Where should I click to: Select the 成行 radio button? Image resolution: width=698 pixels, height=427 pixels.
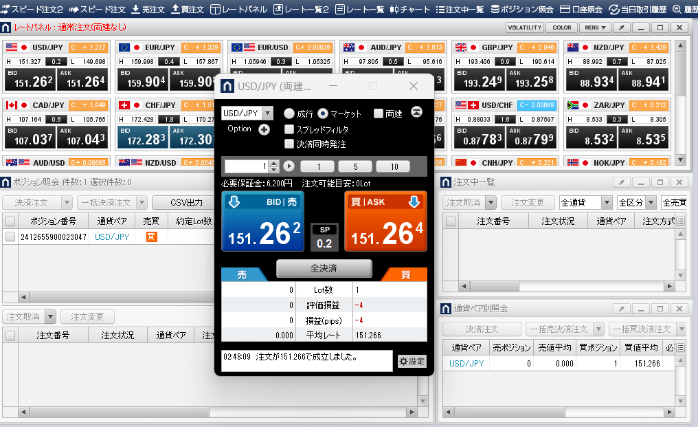point(289,113)
